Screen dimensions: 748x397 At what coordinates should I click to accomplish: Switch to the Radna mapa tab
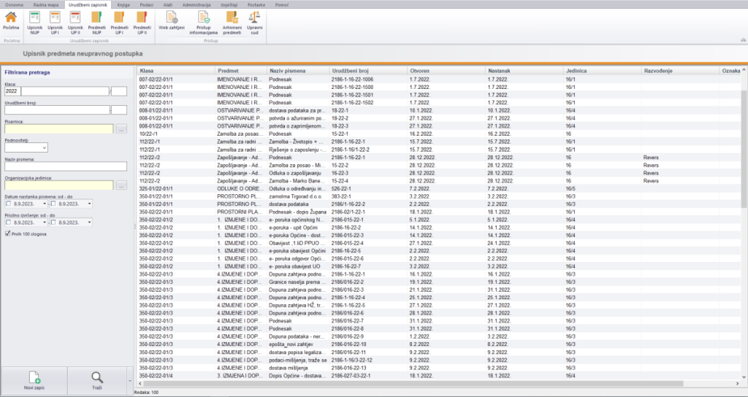coord(46,4)
